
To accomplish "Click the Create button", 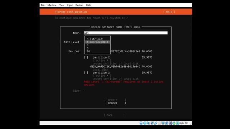I will point(116,100).
